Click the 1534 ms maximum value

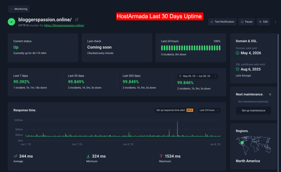(x=173, y=156)
